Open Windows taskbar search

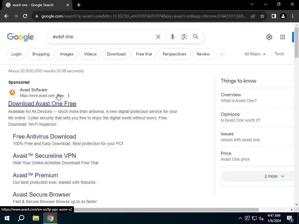[x=21, y=218]
